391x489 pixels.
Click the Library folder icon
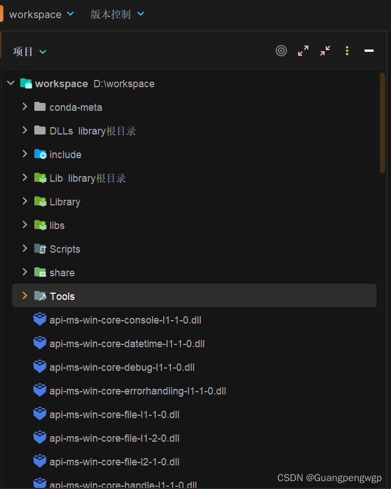pos(40,201)
